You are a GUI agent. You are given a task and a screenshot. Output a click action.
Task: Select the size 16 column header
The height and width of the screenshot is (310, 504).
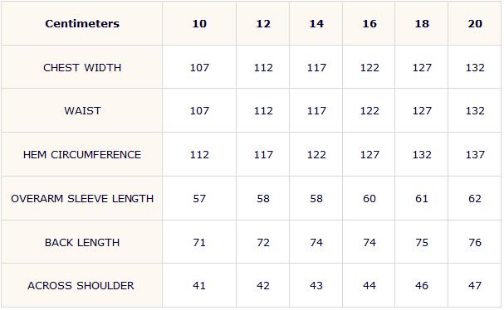pyautogui.click(x=369, y=24)
